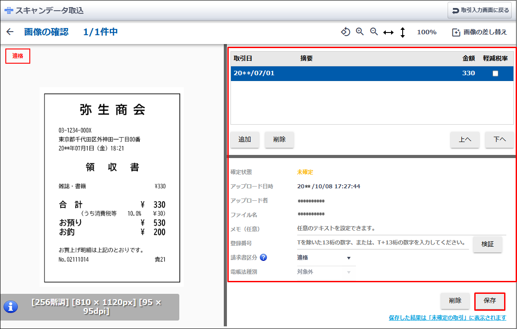Return via 取引入力画面に戻る button

coord(480,11)
